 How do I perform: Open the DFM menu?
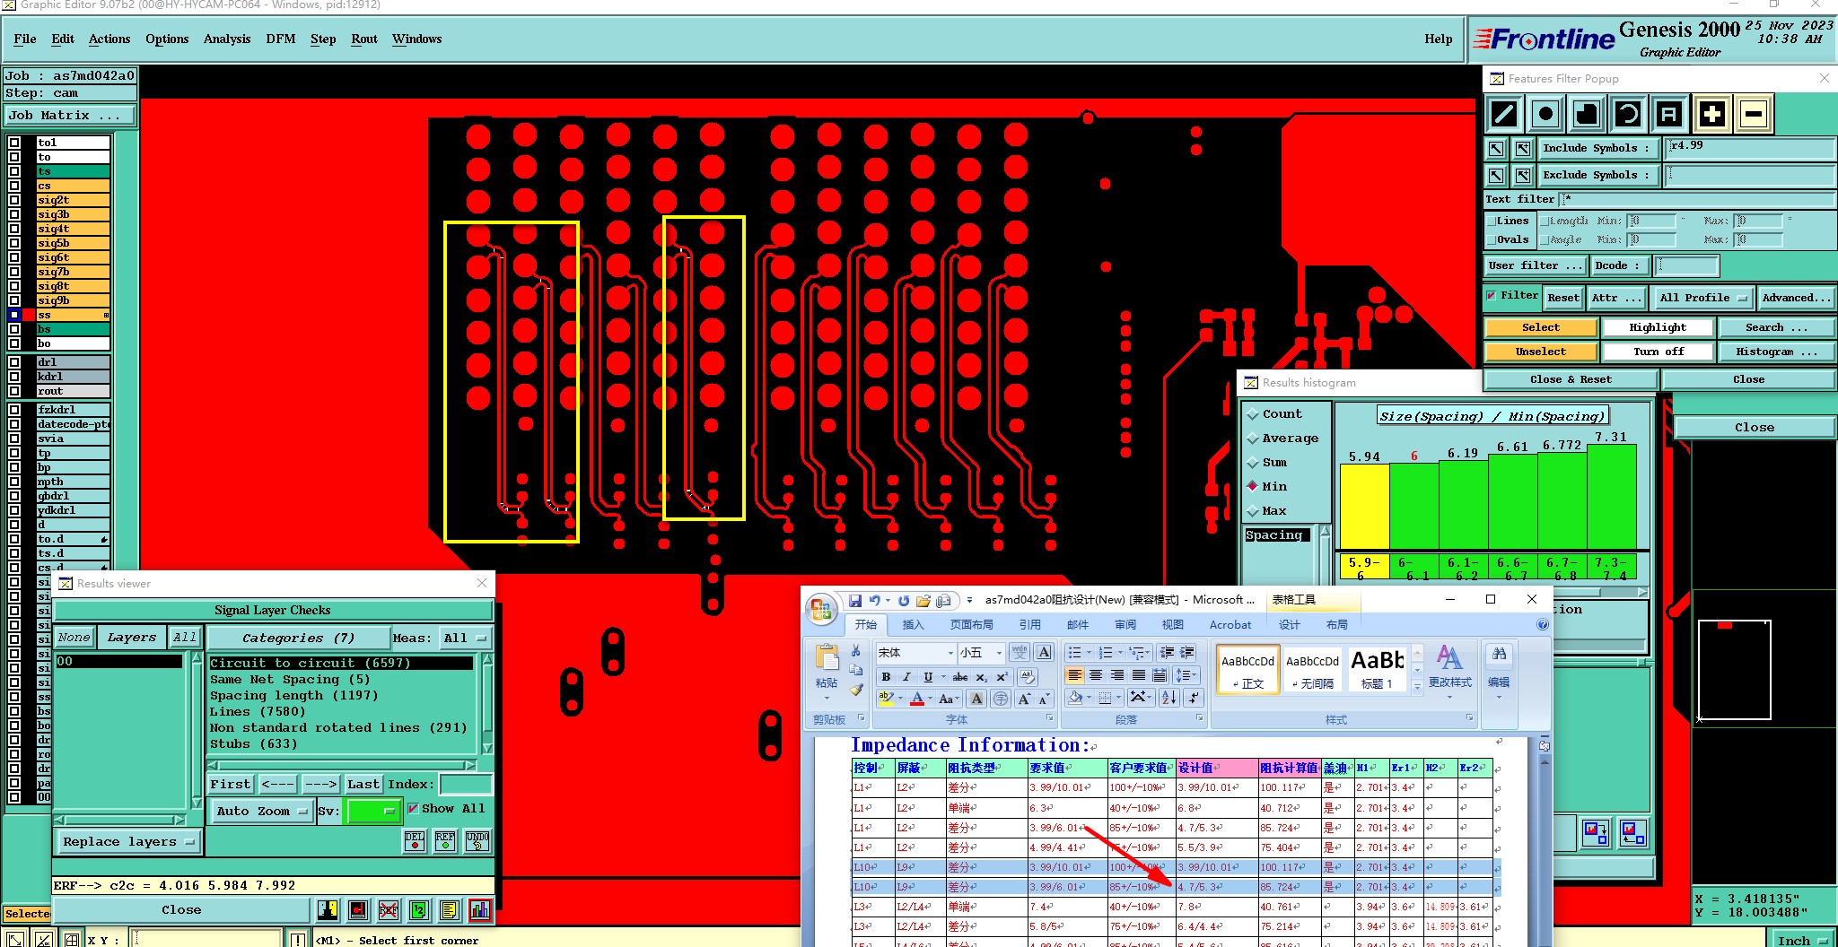pos(281,39)
